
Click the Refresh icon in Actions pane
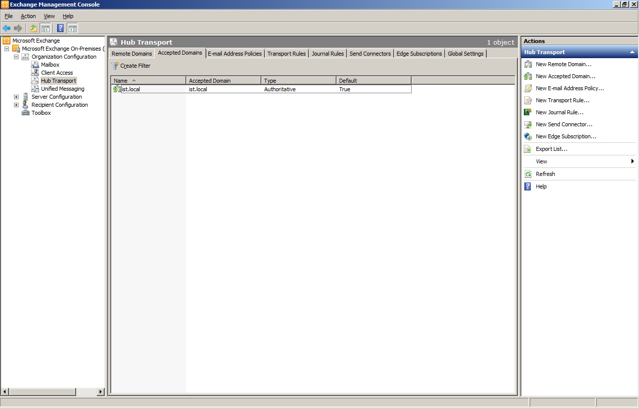coord(528,174)
